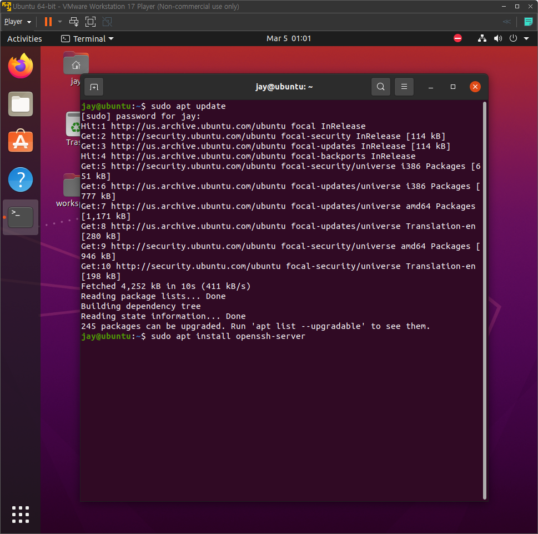
Task: Expand the dropdown next to the pause icon
Action: (59, 21)
